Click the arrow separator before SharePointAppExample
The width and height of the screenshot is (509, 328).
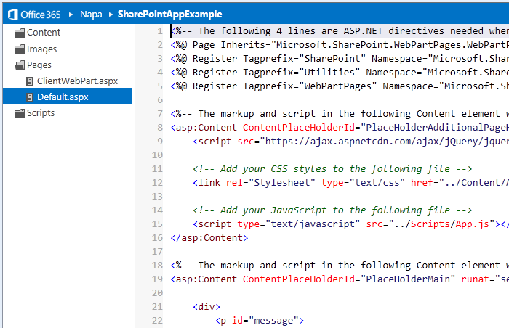coord(111,15)
